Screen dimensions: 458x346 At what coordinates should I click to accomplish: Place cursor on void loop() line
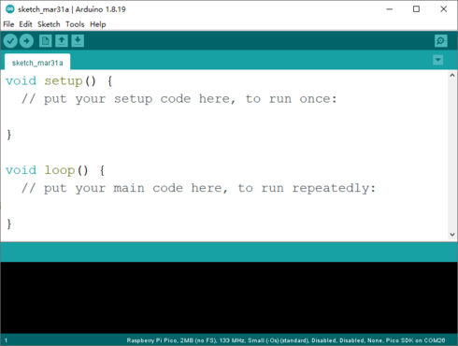pyautogui.click(x=55, y=170)
